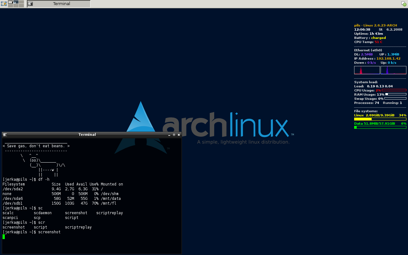
Task: Click the CPU Temp '51 C' value
Action: pyautogui.click(x=378, y=42)
